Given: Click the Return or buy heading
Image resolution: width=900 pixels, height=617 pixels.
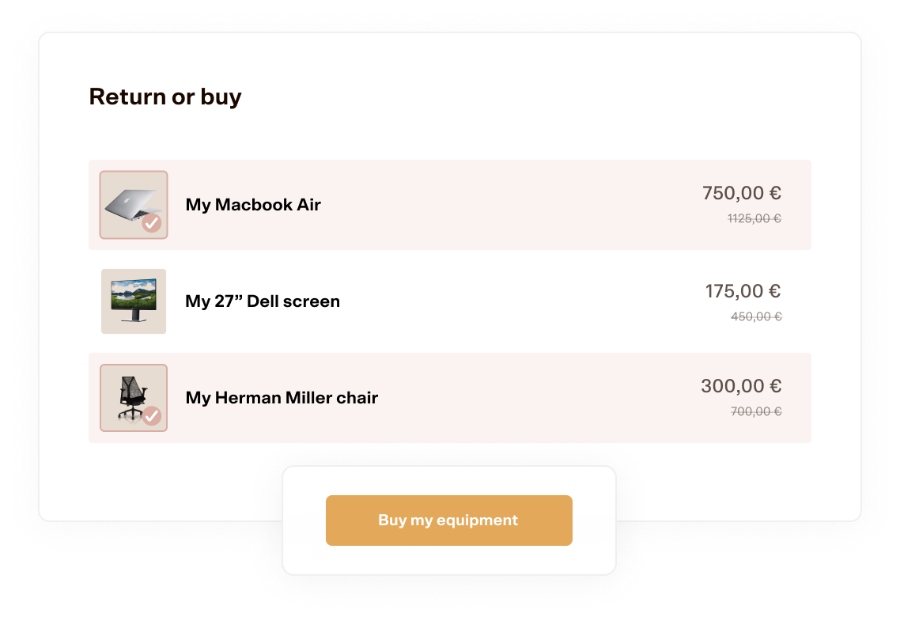Looking at the screenshot, I should (165, 97).
